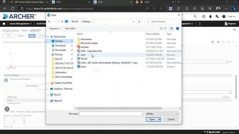
Task: Open the File name history dropdown
Action: pyautogui.click(x=142, y=114)
